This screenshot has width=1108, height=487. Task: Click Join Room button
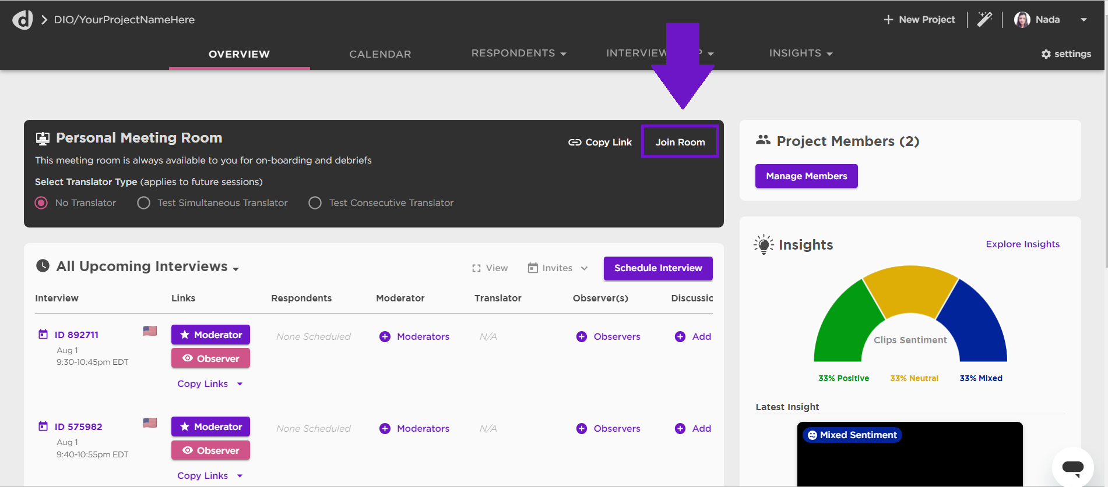point(680,142)
